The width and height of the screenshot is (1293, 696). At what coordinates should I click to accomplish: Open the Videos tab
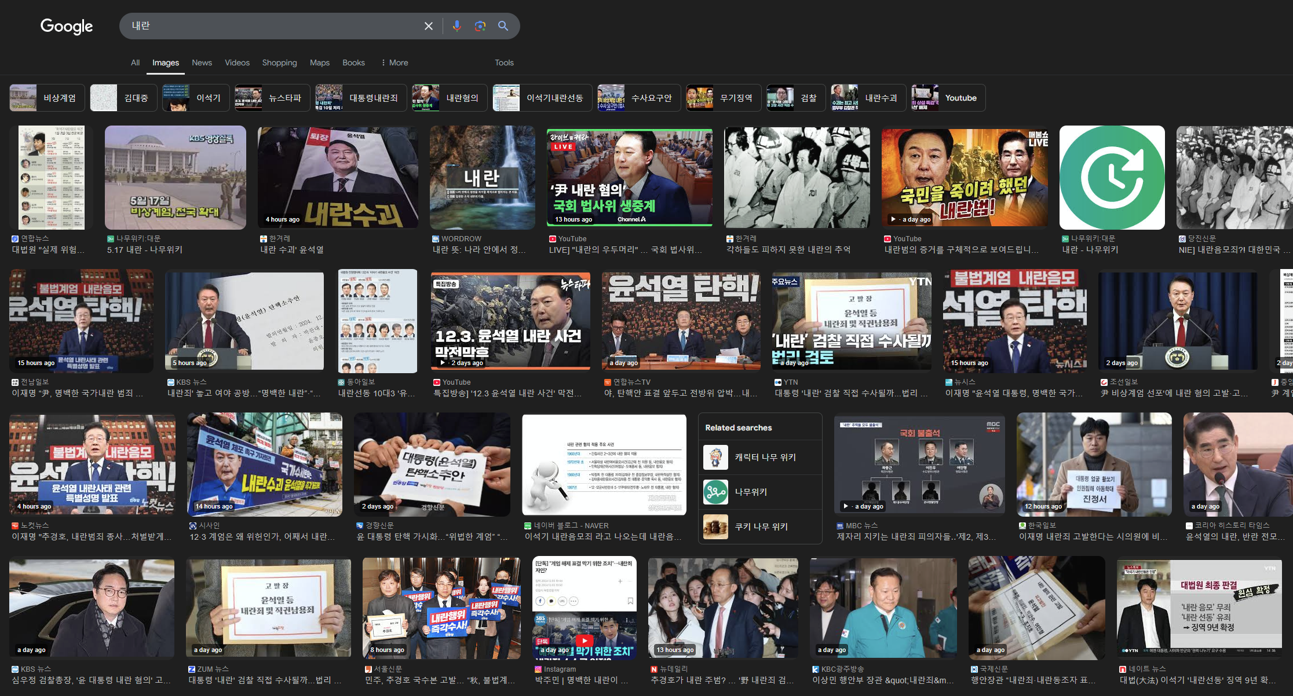(x=237, y=62)
